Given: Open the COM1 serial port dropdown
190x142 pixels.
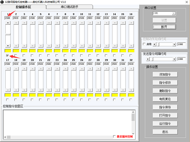Looking at the screenshot, I should pos(174,13).
